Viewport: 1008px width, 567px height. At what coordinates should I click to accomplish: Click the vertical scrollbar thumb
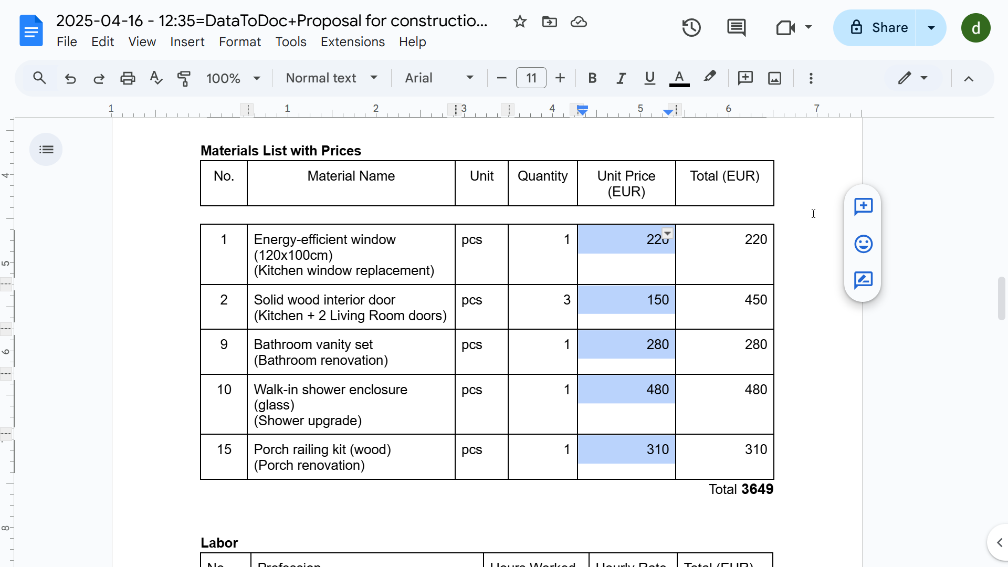coord(1001,298)
